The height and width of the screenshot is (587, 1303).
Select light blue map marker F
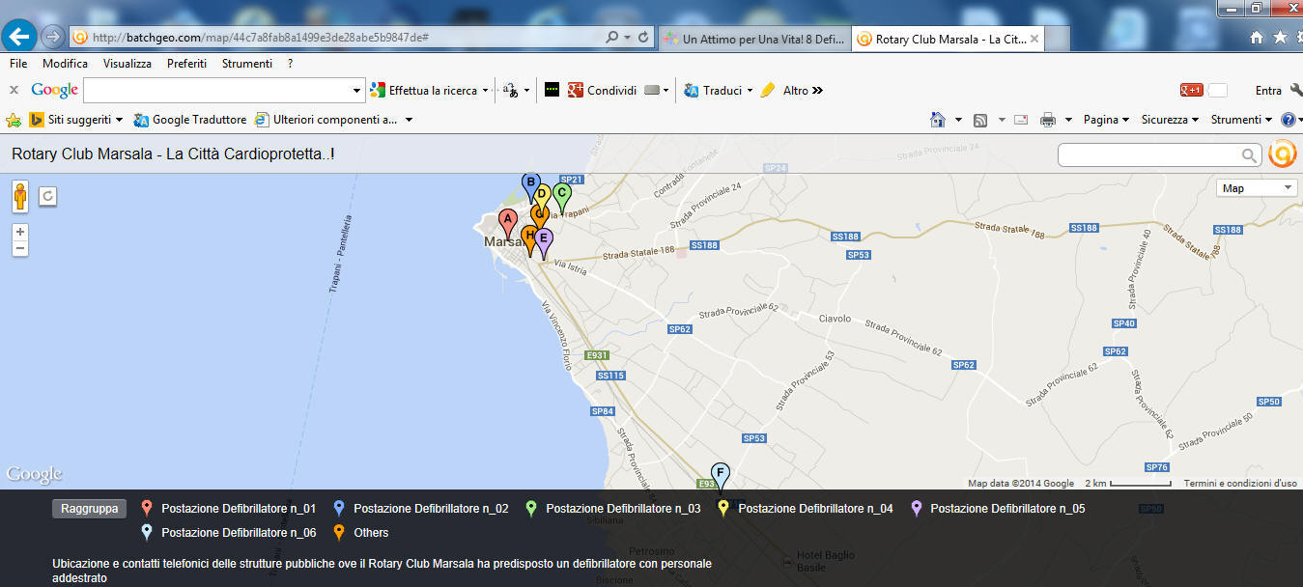coord(720,477)
